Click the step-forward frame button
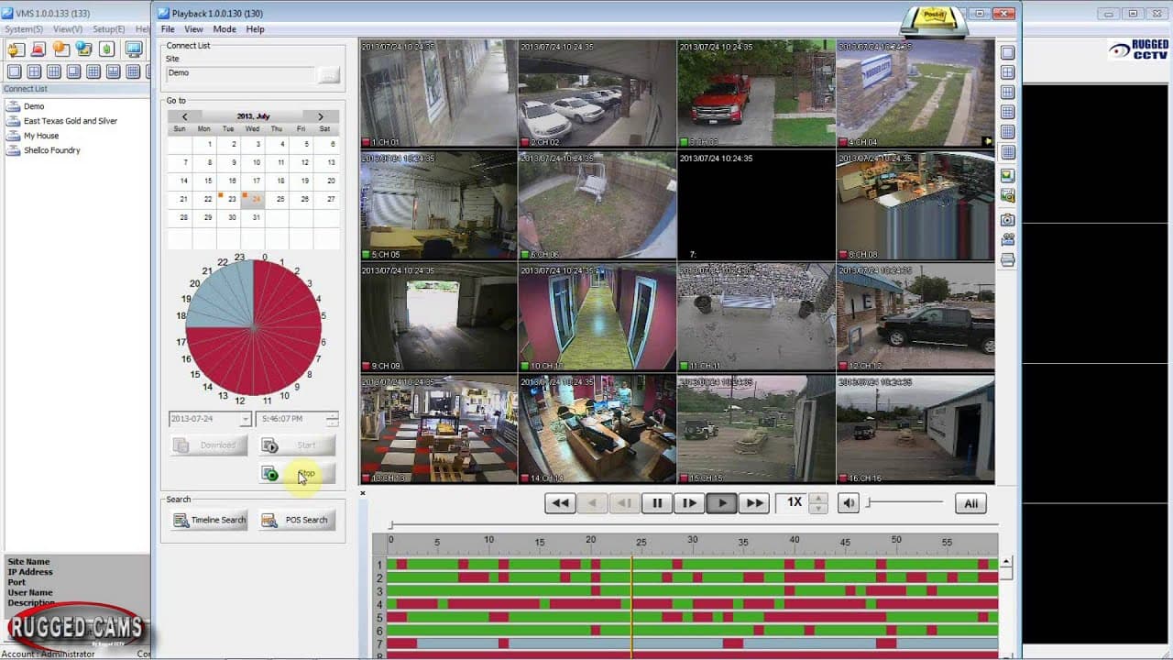This screenshot has width=1173, height=660. click(689, 502)
